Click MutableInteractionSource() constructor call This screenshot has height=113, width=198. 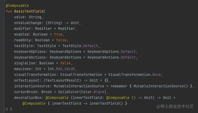tap(161, 86)
